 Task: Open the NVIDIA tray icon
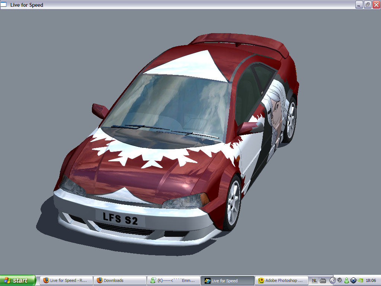(360, 280)
